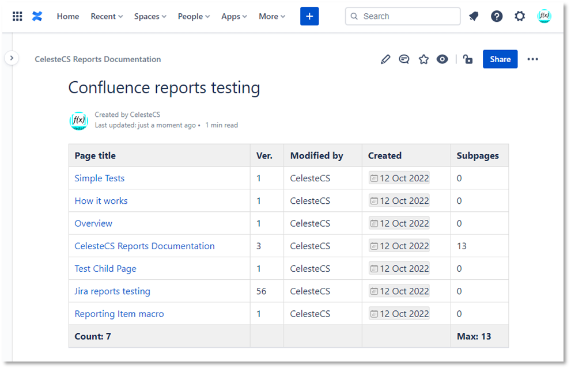This screenshot has height=369, width=571.
Task: Open comments speech bubble icon
Action: [404, 59]
